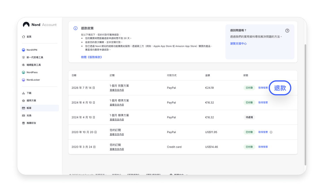View 查看包含內容 for US$11.95 subscription
Viewport: 324px width, 191px height.
pyautogui.click(x=117, y=134)
